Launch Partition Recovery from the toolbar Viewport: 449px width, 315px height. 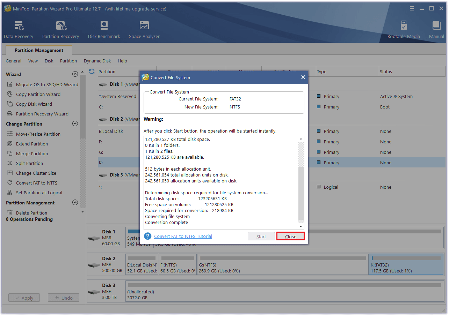60,30
